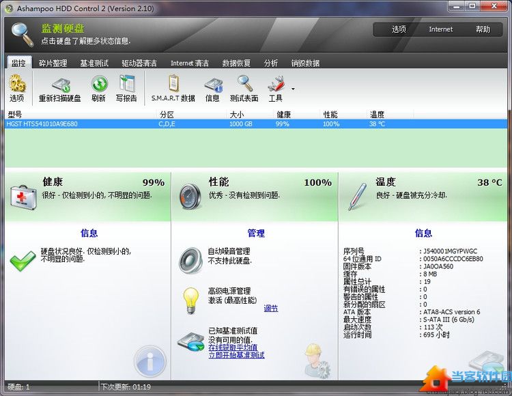Image resolution: width=512 pixels, height=396 pixels.
Task: Open the 选项 gear icon in toolbar
Action: click(x=17, y=83)
